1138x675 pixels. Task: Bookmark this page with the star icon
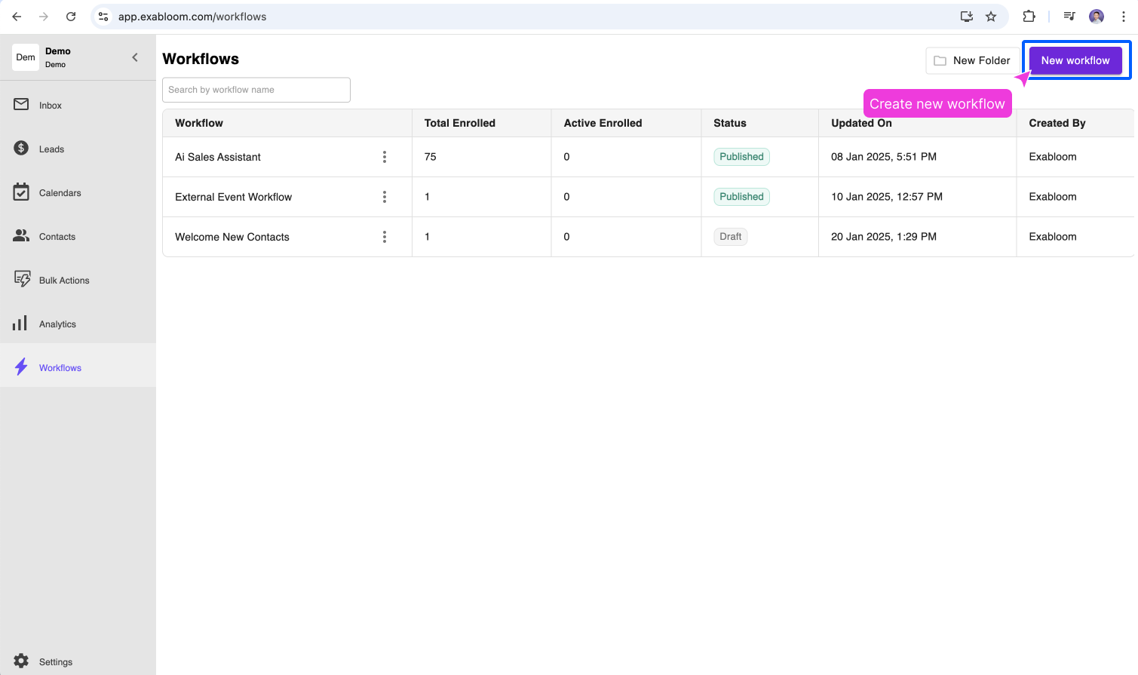(x=991, y=17)
